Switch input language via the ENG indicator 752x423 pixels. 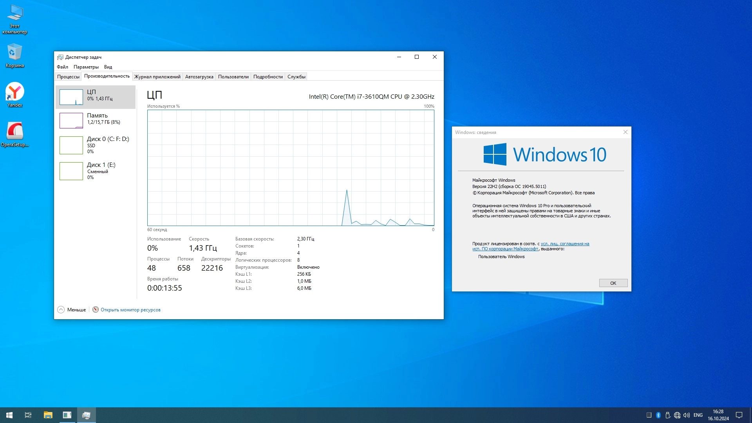point(698,415)
